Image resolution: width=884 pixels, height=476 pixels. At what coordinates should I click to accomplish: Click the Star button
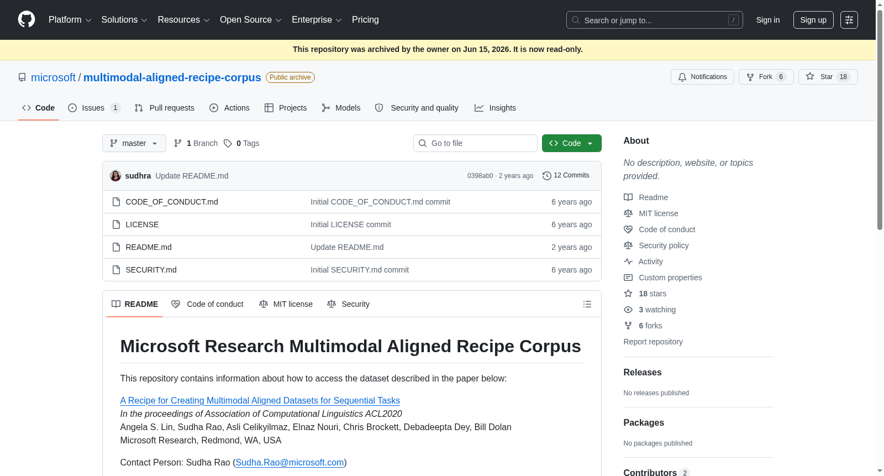pos(828,77)
